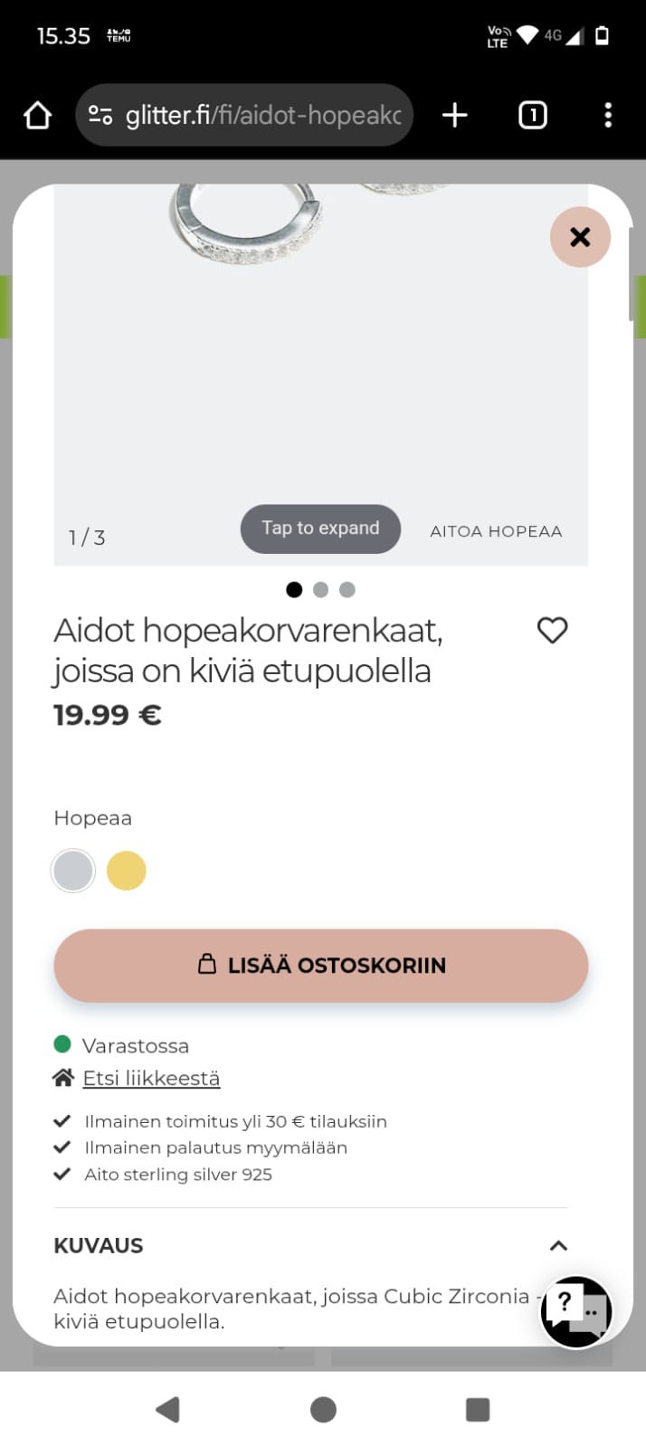Image resolution: width=646 pixels, height=1447 pixels.
Task: Open the chat help bubble
Action: click(x=575, y=1311)
